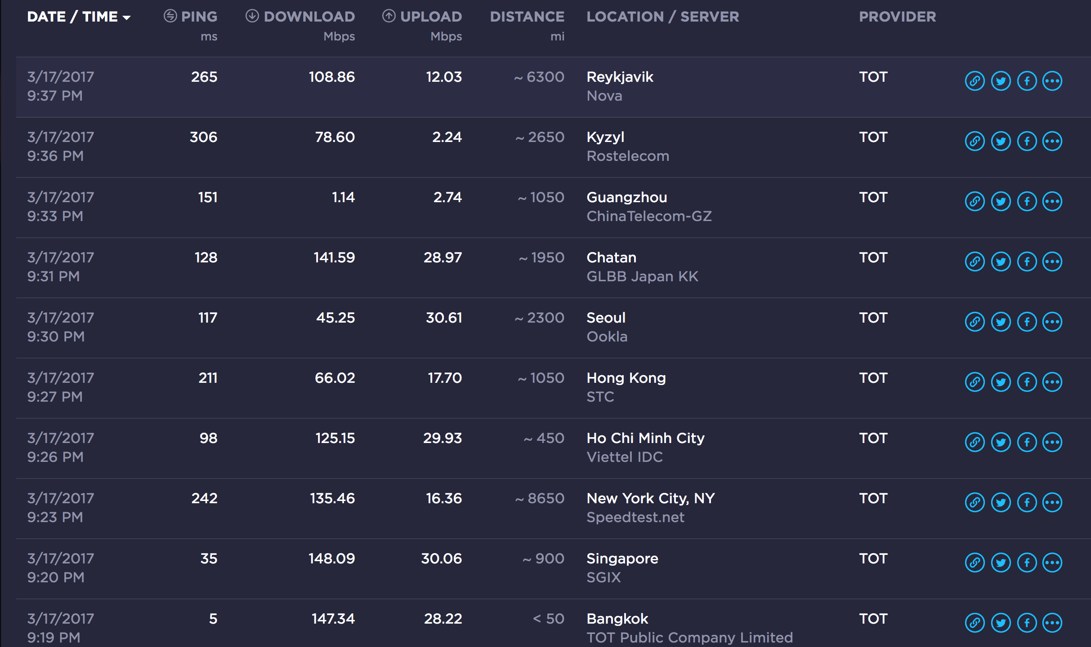Open more options for Reykjavik result

(x=1052, y=81)
